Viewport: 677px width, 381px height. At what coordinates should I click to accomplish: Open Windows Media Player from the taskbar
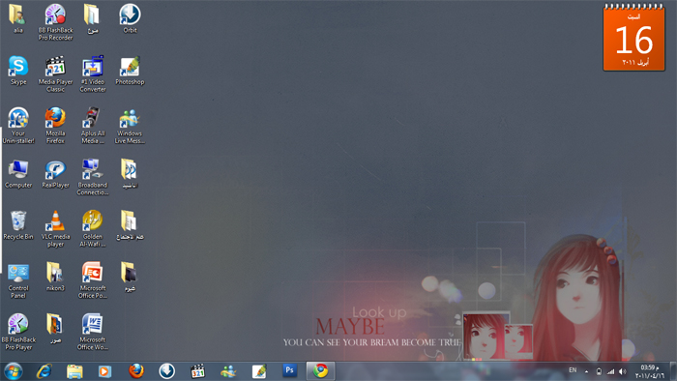point(104,371)
